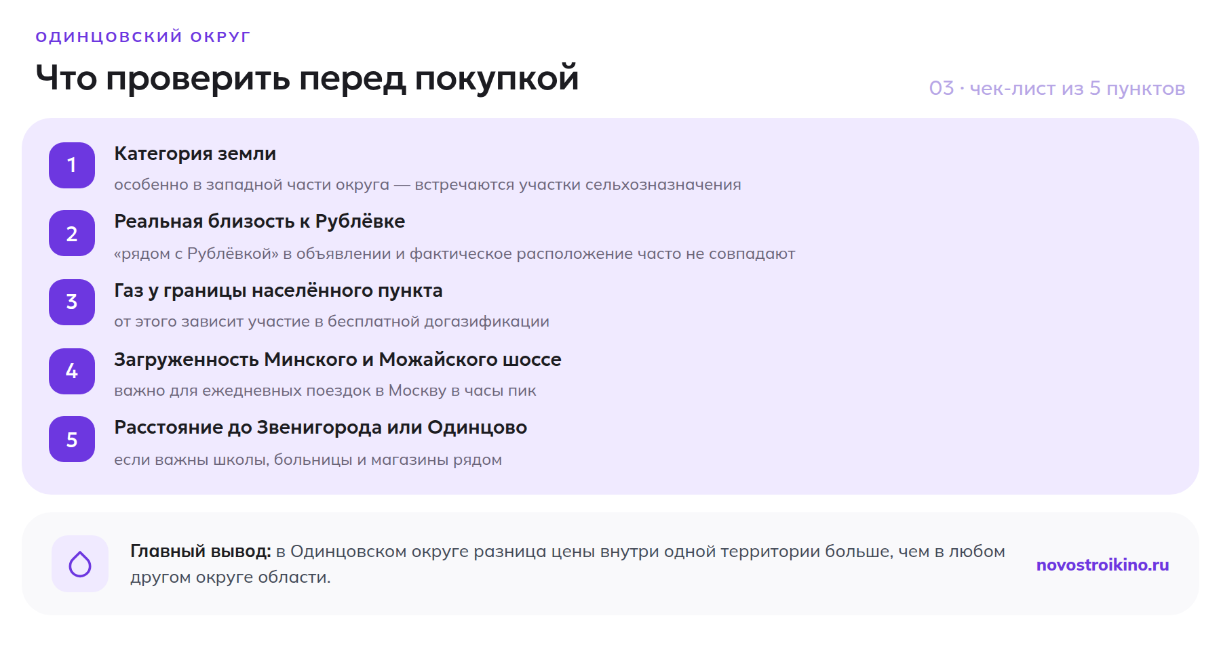1221x660 pixels.
Task: Click the 'Категория земли' title
Action: 195,154
